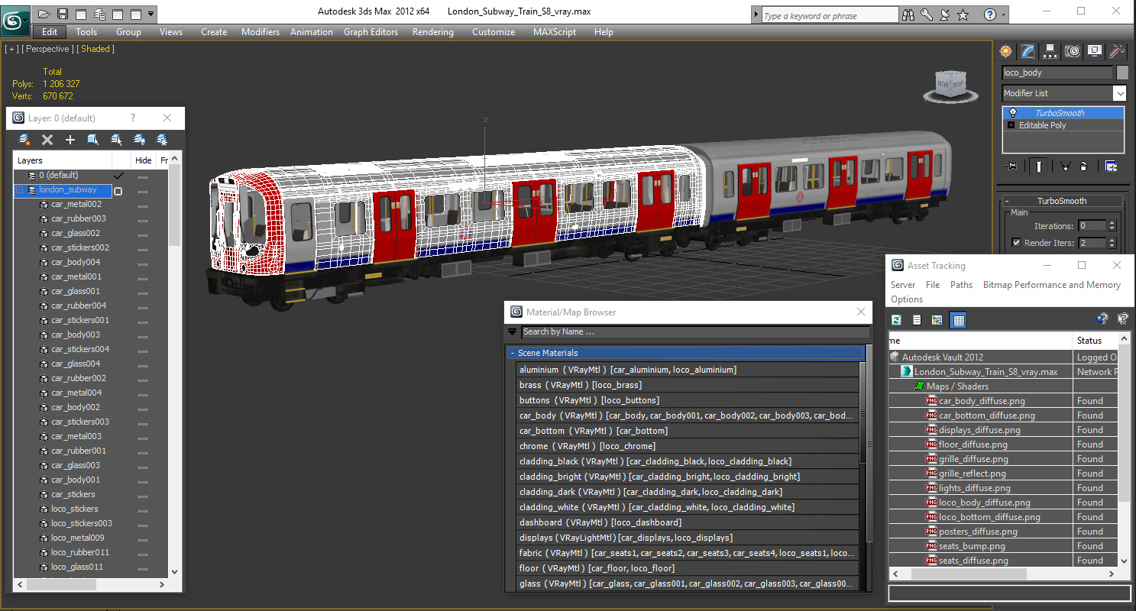1136x611 pixels.
Task: Toggle hide for car_body004 layer row
Action: point(143,263)
